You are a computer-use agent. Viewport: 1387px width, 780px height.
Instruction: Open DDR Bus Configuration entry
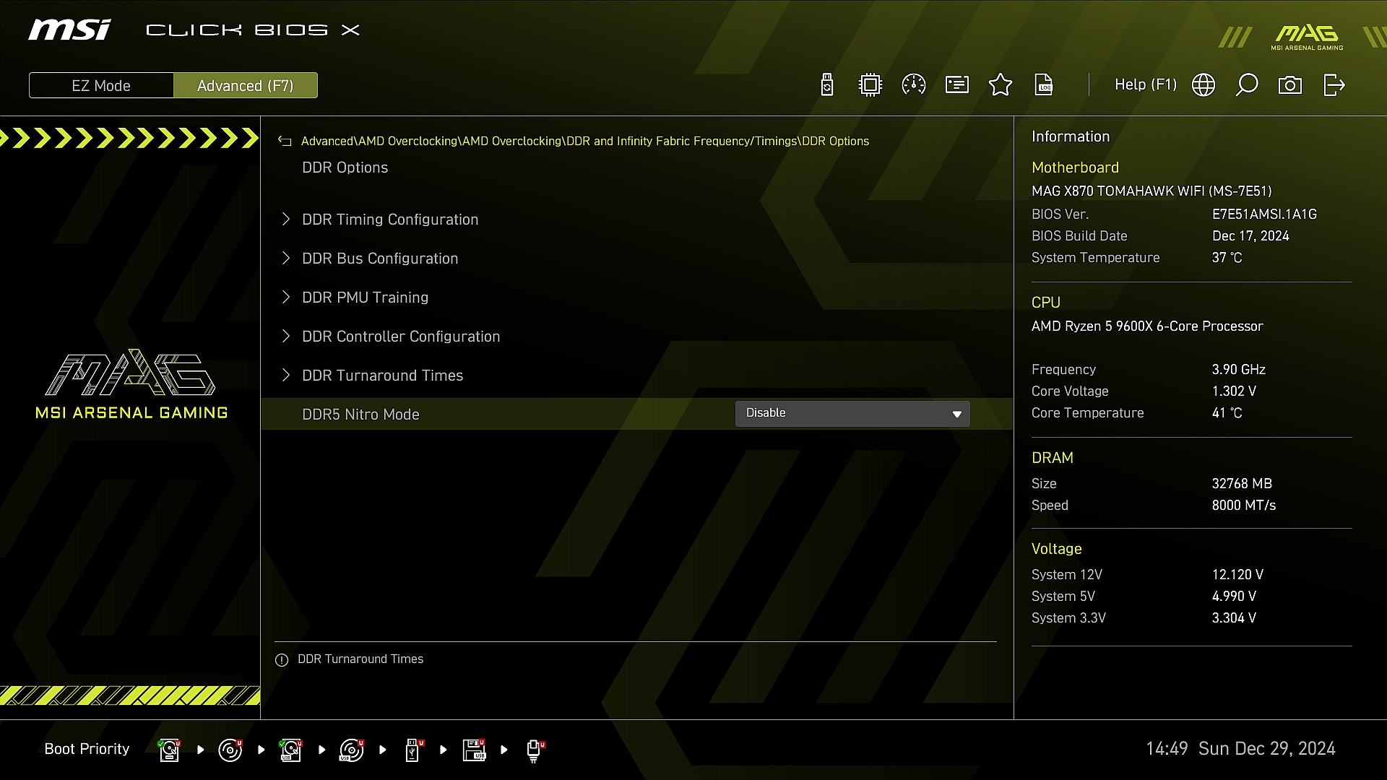pyautogui.click(x=380, y=259)
